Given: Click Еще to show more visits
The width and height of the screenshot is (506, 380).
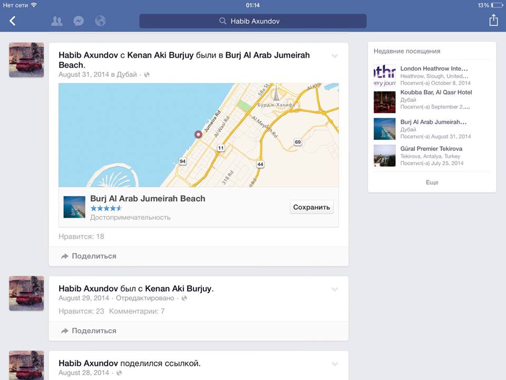Looking at the screenshot, I should (432, 182).
